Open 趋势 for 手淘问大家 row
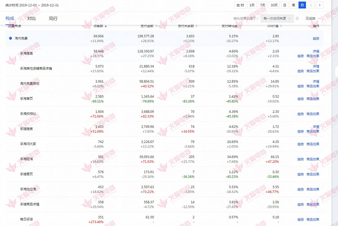The width and height of the screenshot is (338, 226). (x=301, y=144)
